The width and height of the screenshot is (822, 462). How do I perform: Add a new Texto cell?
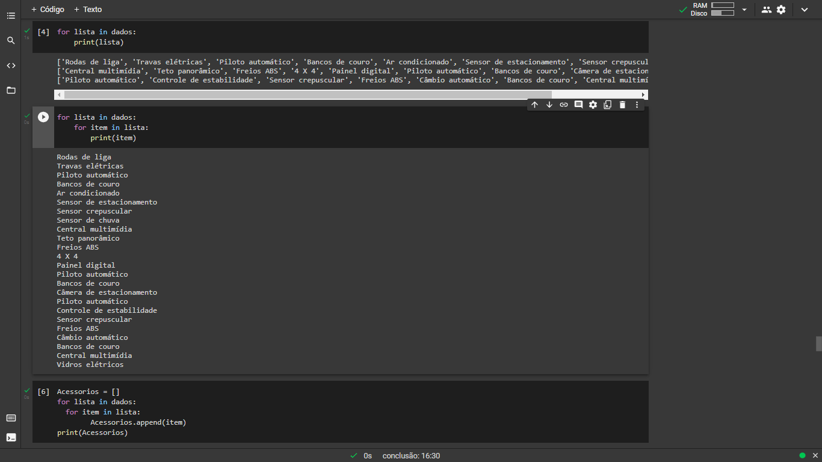click(88, 10)
